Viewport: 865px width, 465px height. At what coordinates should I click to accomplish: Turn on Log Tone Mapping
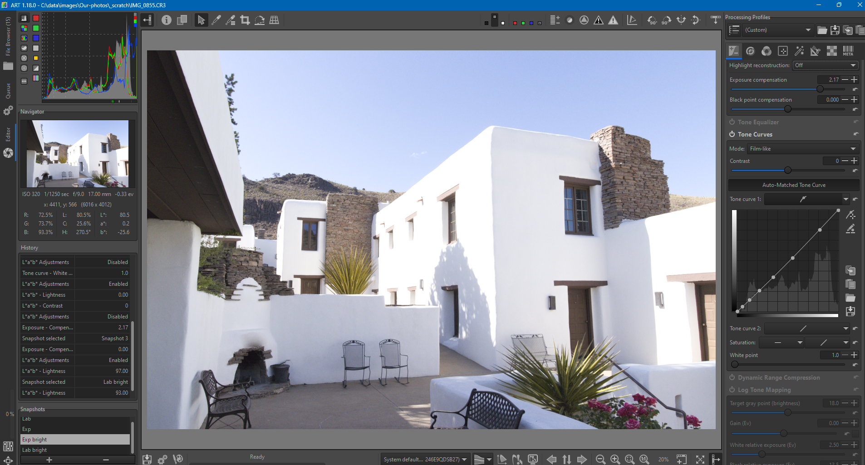pos(732,390)
